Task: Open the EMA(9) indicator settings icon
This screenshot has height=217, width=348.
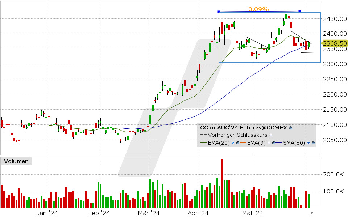Action: pyautogui.click(x=274, y=143)
